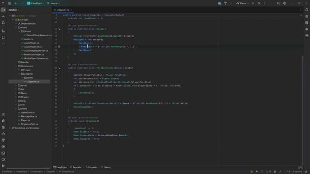Collapse the Audio folder
The height and width of the screenshot is (174, 310).
(x=16, y=28)
